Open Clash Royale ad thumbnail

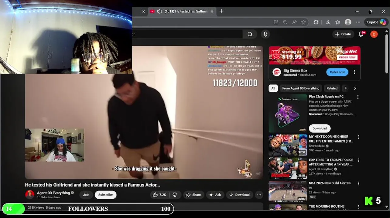click(x=288, y=113)
